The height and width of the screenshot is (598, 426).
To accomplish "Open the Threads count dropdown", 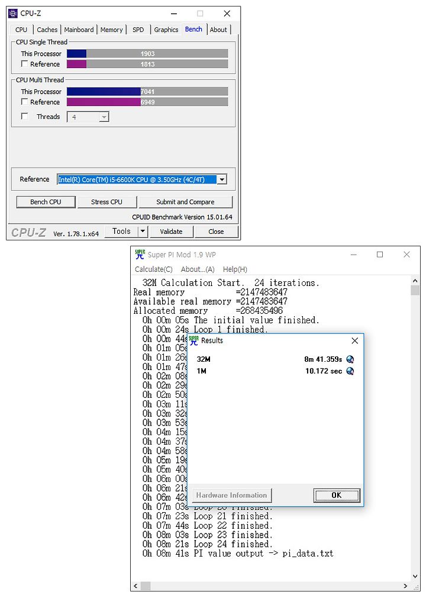I will click(104, 117).
